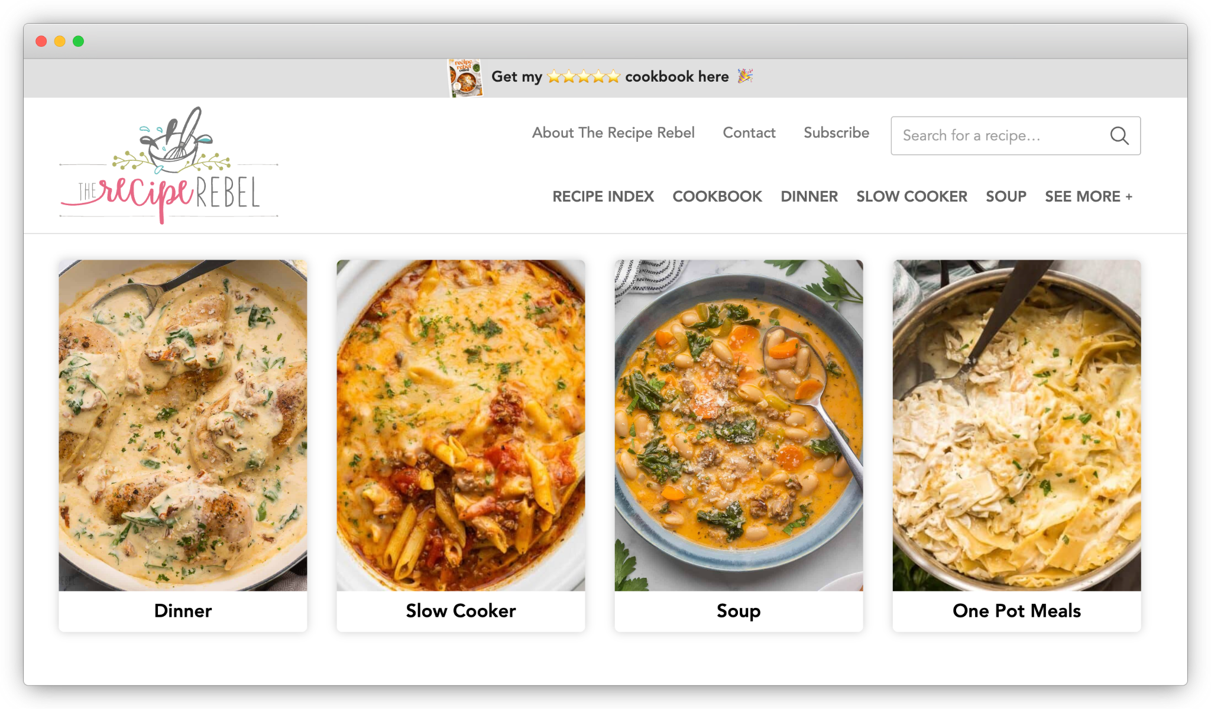Click the five gold stars in banner

pos(583,76)
